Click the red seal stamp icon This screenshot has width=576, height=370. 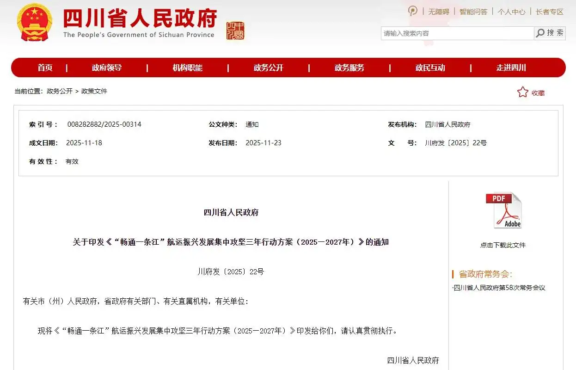click(x=235, y=31)
